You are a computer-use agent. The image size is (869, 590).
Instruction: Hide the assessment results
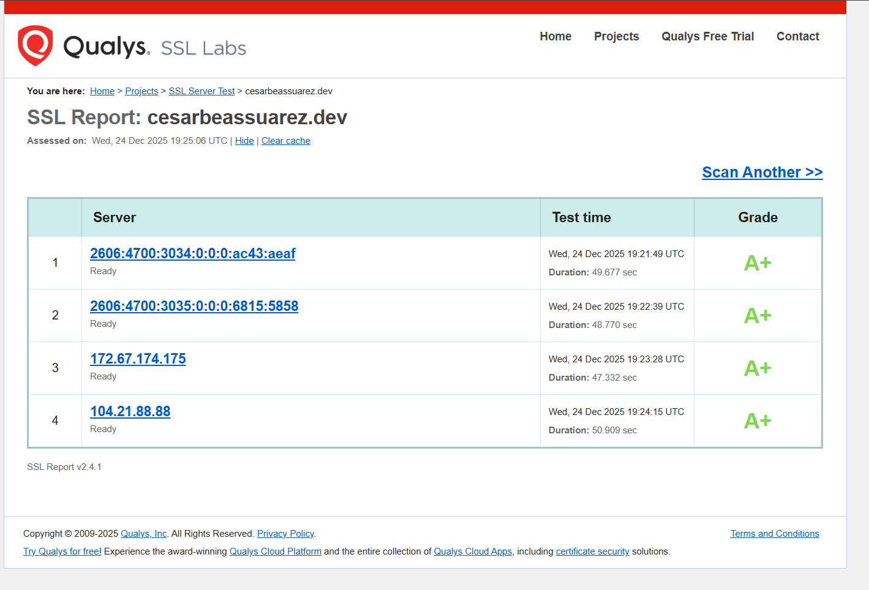pyautogui.click(x=244, y=140)
